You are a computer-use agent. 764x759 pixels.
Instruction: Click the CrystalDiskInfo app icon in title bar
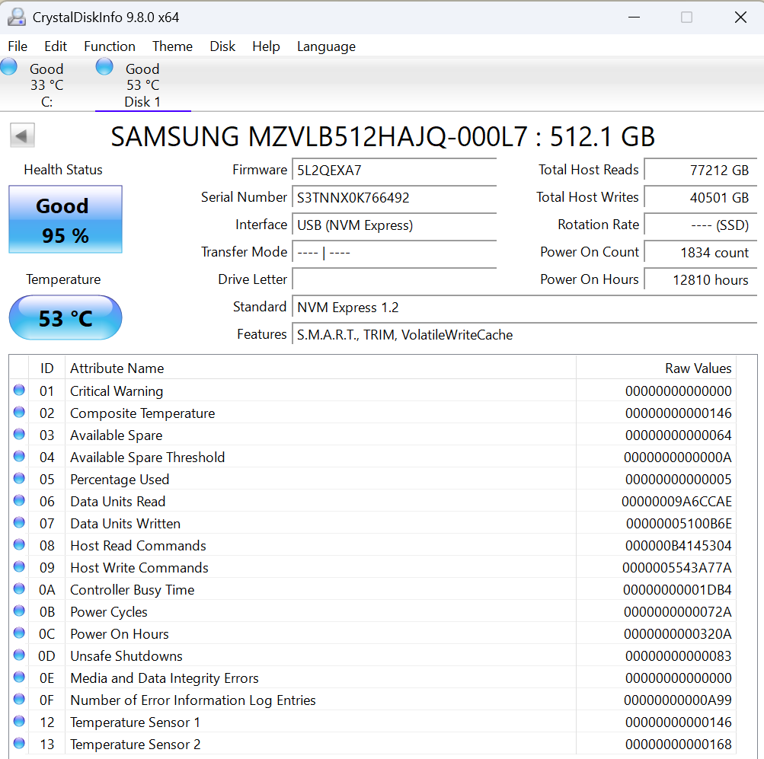(17, 17)
